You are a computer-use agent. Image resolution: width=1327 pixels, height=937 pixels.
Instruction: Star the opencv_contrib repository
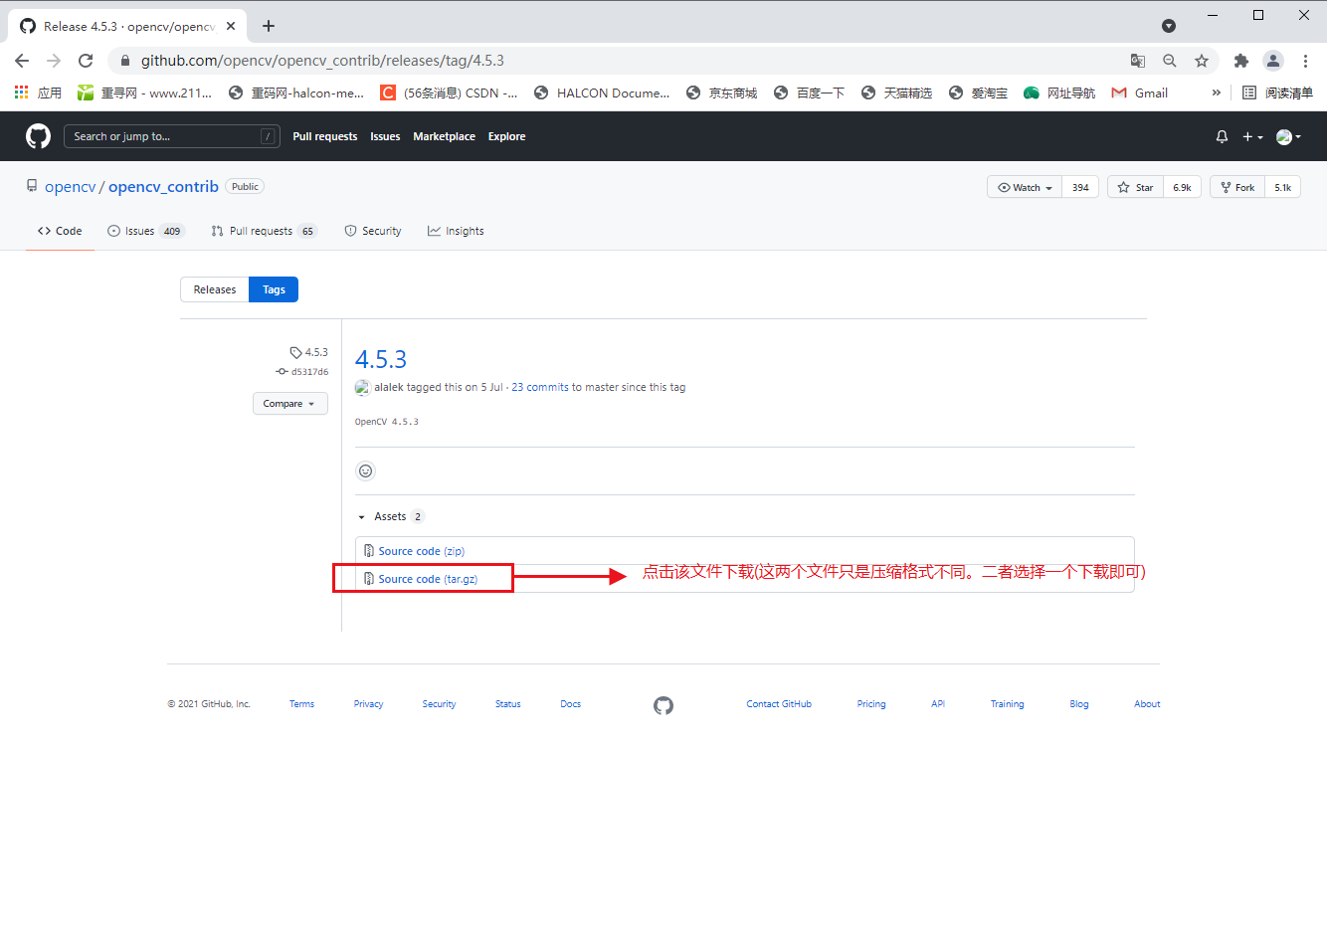[x=1135, y=186]
